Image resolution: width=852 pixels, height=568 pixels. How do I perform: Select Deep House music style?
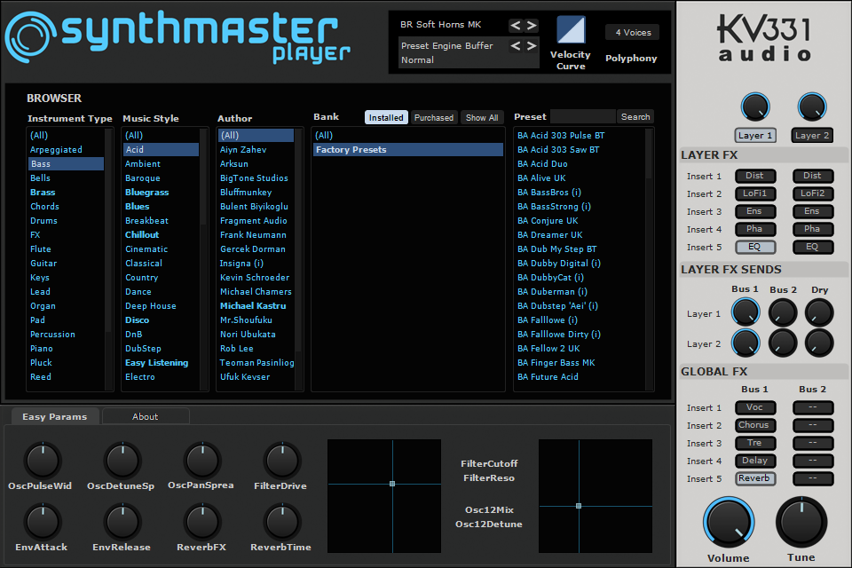click(x=161, y=306)
